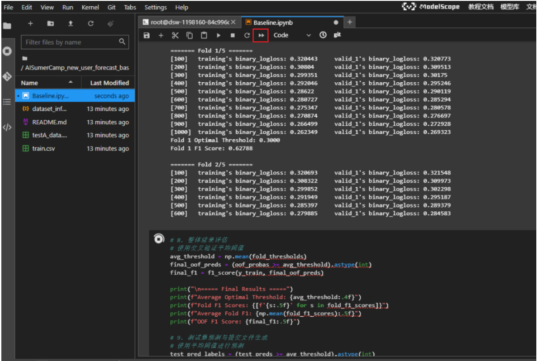539x361 pixels.
Task: Create a new folder in the file browser
Action: [51, 24]
